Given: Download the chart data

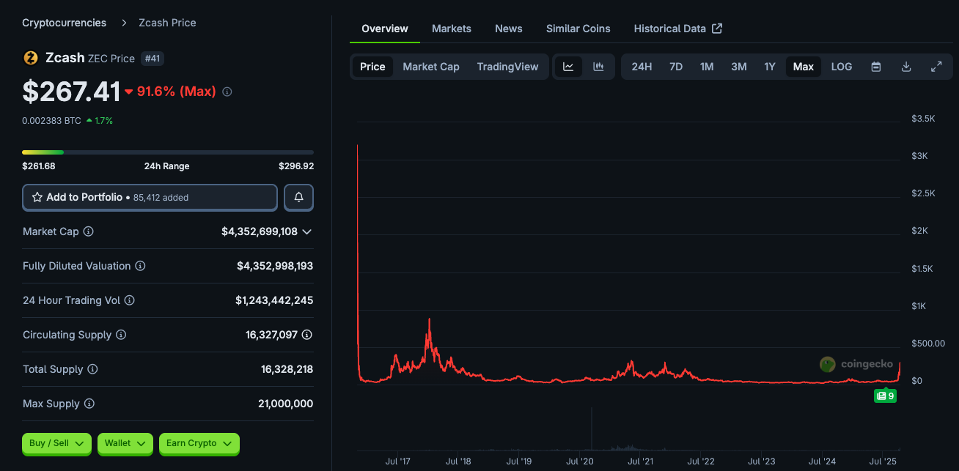Looking at the screenshot, I should pos(906,67).
